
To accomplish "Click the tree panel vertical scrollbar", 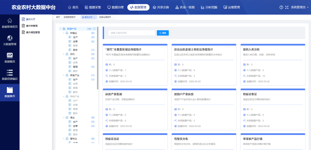I will click(98, 58).
